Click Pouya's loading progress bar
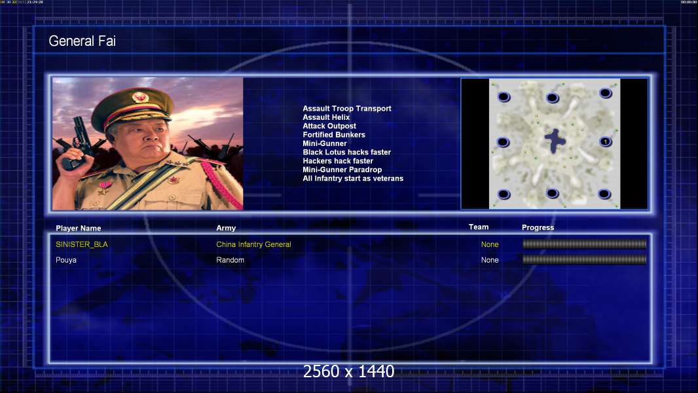The height and width of the screenshot is (393, 698). [585, 259]
